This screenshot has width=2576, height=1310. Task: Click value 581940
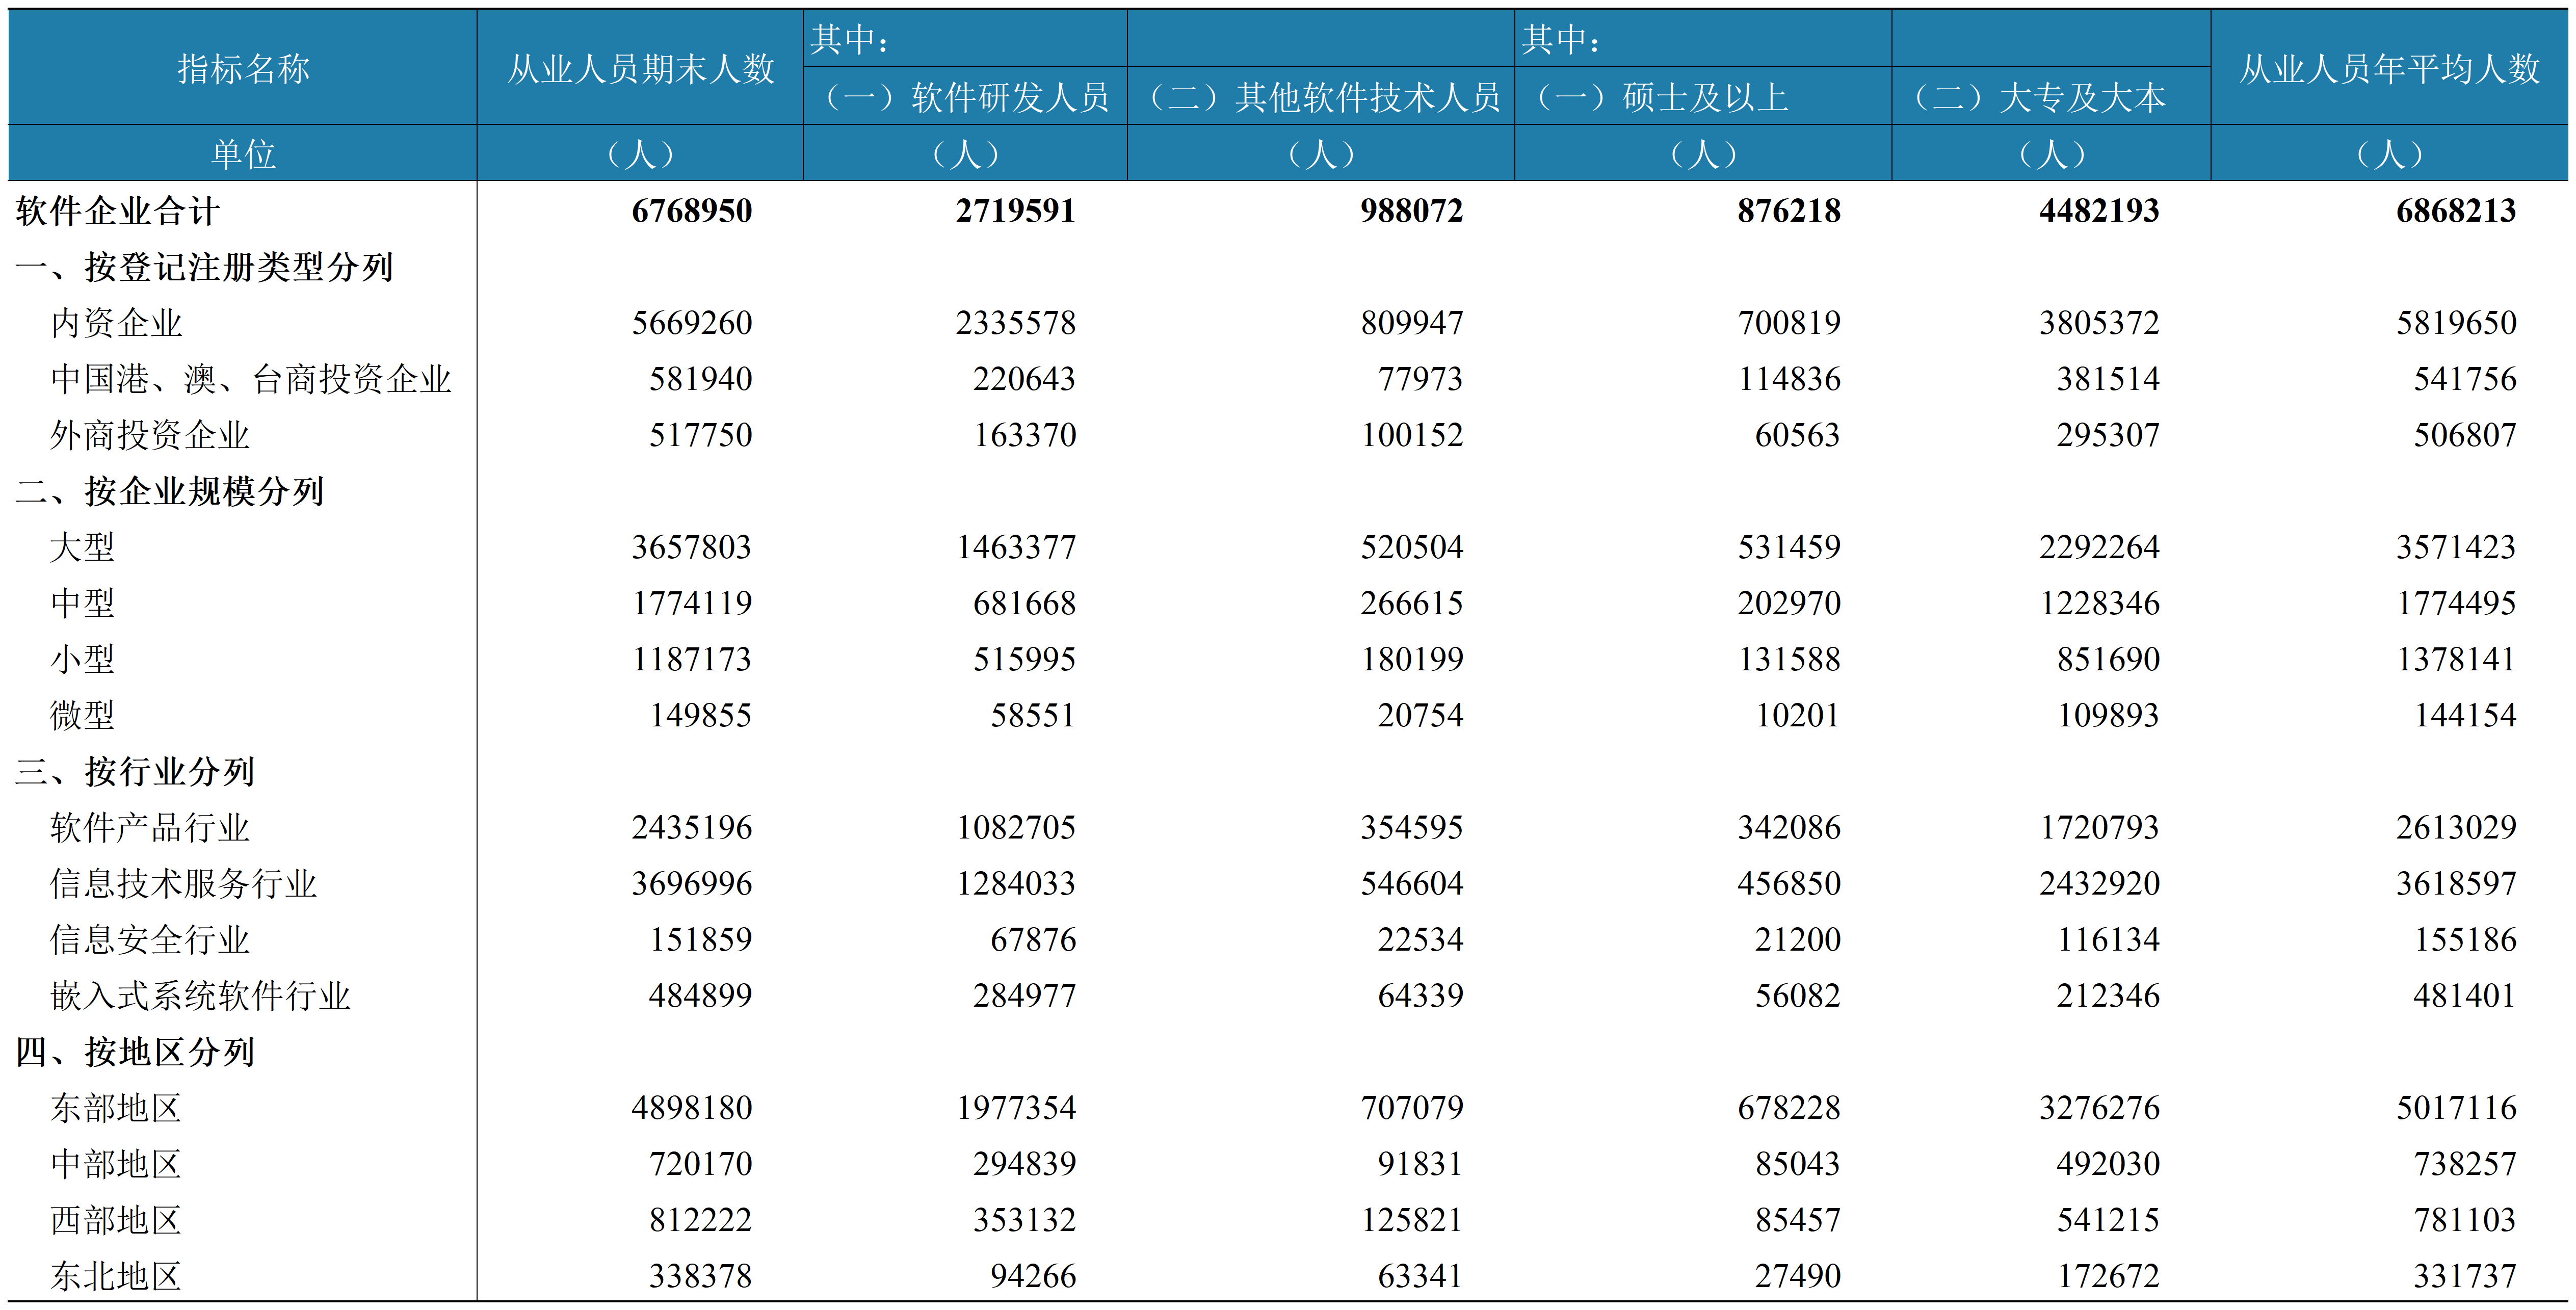pyautogui.click(x=700, y=379)
